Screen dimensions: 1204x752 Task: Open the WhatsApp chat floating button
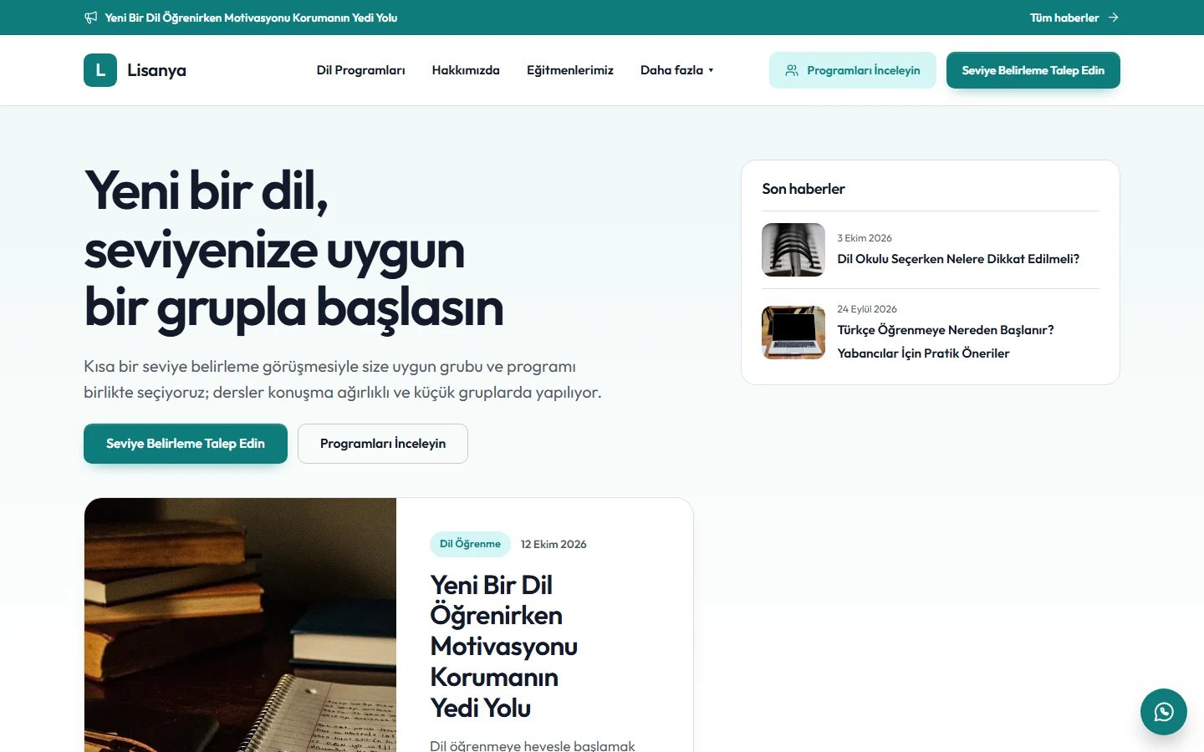1164,712
